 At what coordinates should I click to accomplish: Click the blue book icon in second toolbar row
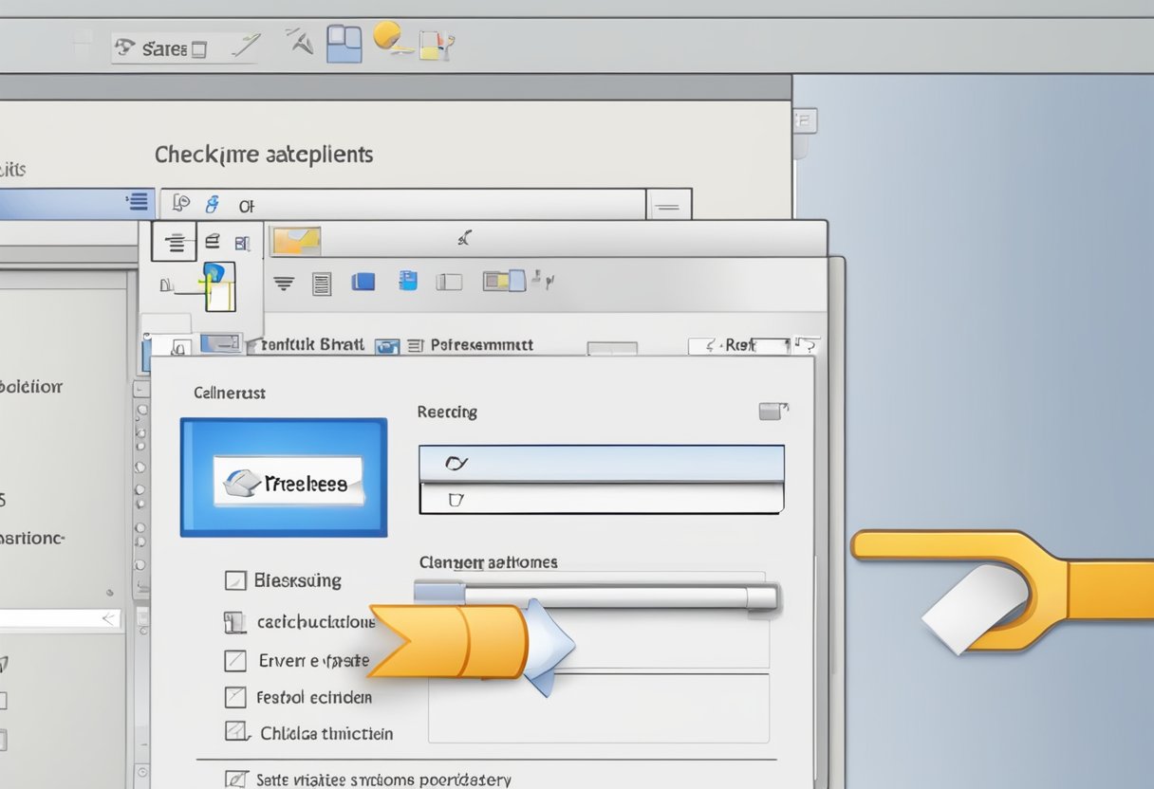(363, 282)
